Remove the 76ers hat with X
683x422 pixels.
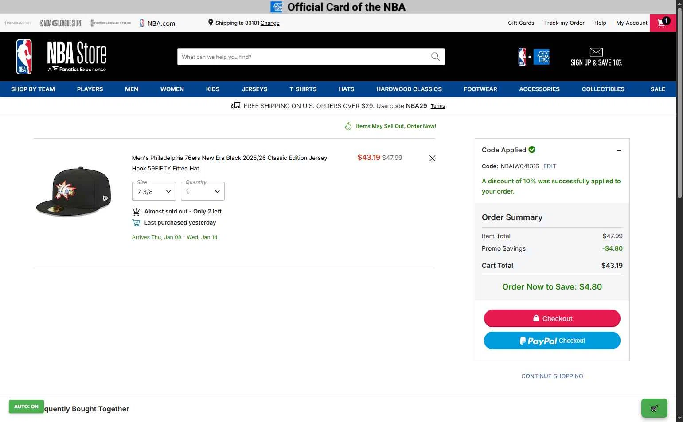(x=432, y=158)
